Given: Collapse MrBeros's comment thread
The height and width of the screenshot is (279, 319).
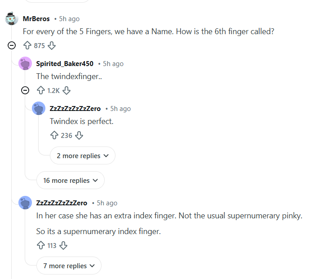Looking at the screenshot, I should 12,45.
